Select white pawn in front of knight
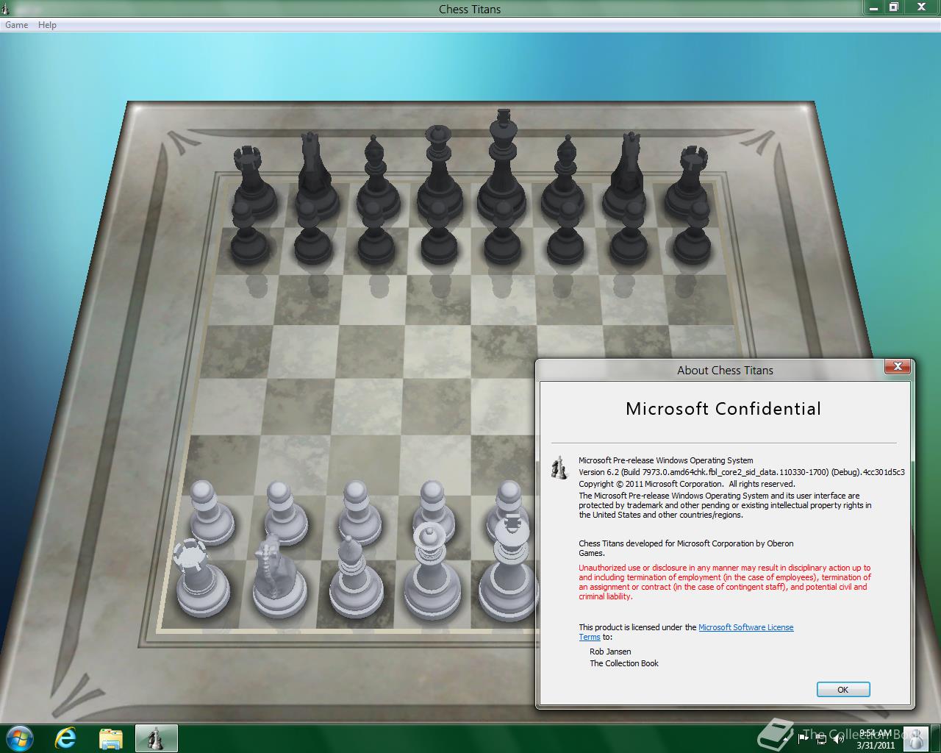The height and width of the screenshot is (753, 941). click(x=285, y=513)
